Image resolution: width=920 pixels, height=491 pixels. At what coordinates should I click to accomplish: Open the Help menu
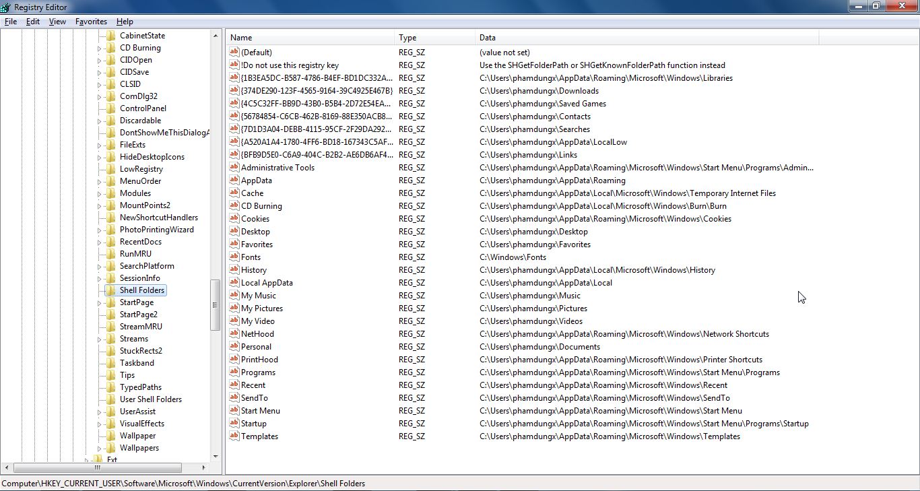coord(125,22)
